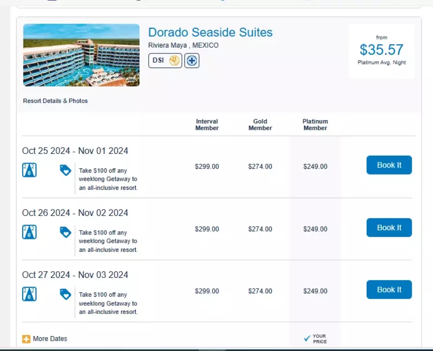The width and height of the screenshot is (433, 351).
Task: Click the $35.57 Platinum average night price
Action: [x=382, y=50]
